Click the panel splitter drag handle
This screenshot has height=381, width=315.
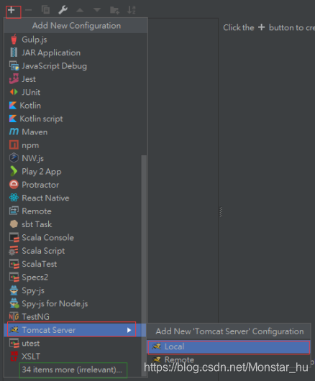[x=221, y=212]
